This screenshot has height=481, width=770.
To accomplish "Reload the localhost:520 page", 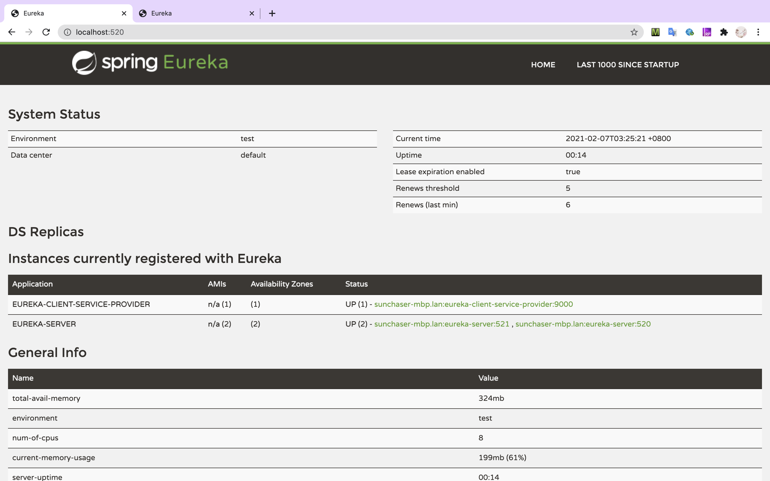I will click(x=46, y=32).
